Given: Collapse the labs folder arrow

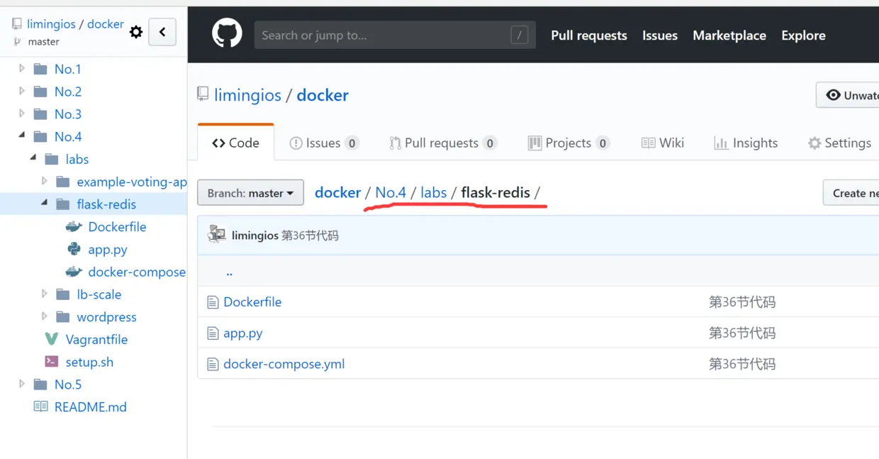Looking at the screenshot, I should coord(33,158).
